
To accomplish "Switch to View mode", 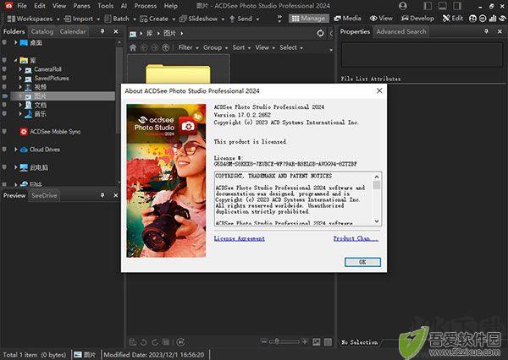I will click(x=381, y=19).
